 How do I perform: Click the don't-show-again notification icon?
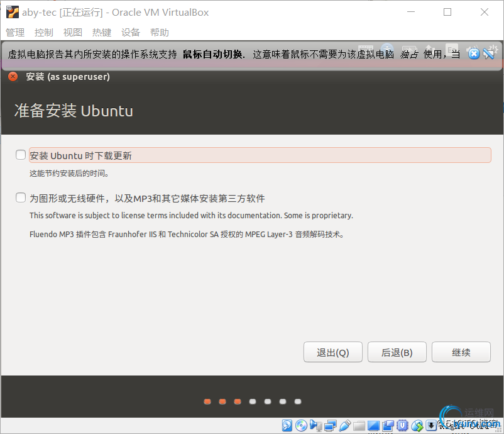(489, 53)
